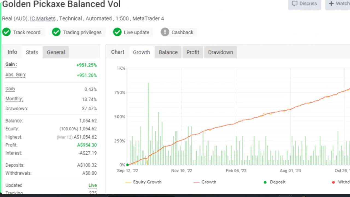Screen dimensions: 350x197
Task: Click the green deposit marker on chart
Action: 127,165
